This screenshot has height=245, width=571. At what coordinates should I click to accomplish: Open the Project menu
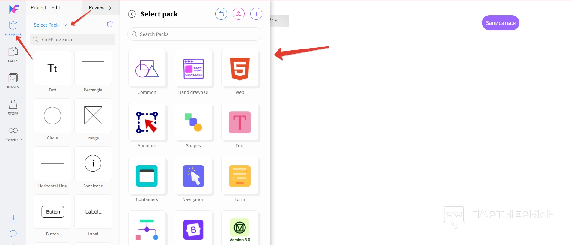pyautogui.click(x=38, y=7)
